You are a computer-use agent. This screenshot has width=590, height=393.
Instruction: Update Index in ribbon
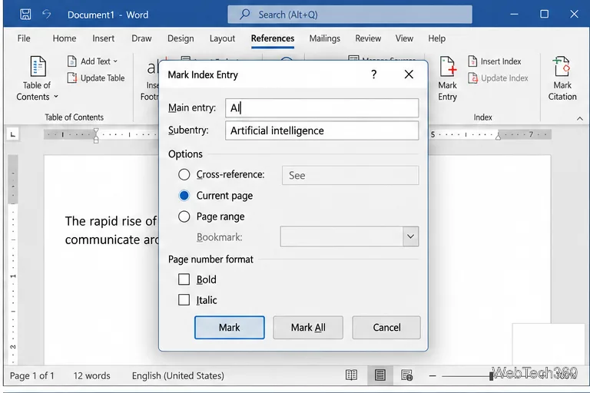point(498,78)
